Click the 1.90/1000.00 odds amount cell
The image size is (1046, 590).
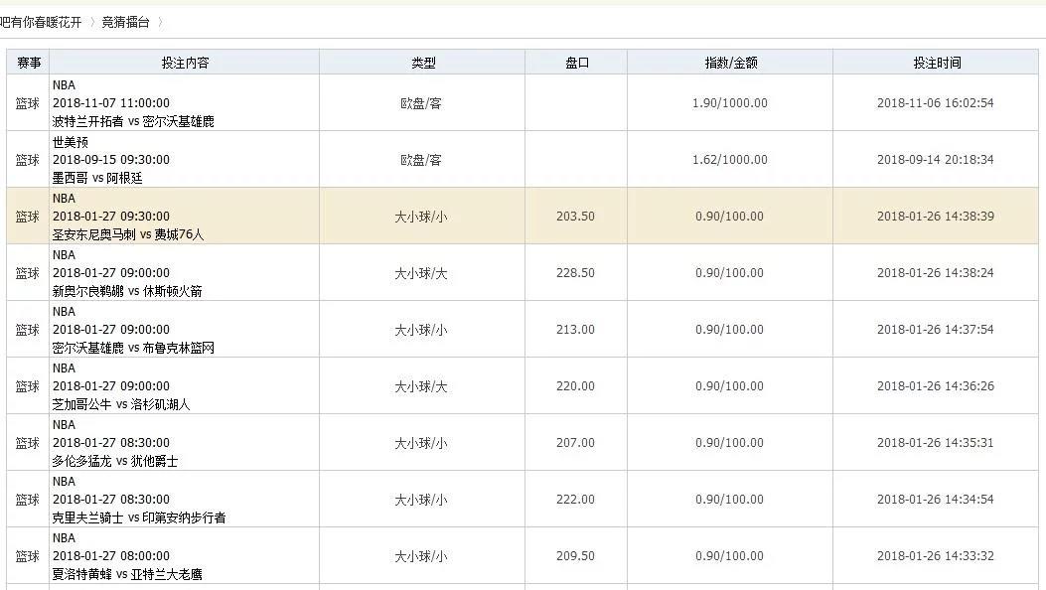(729, 103)
